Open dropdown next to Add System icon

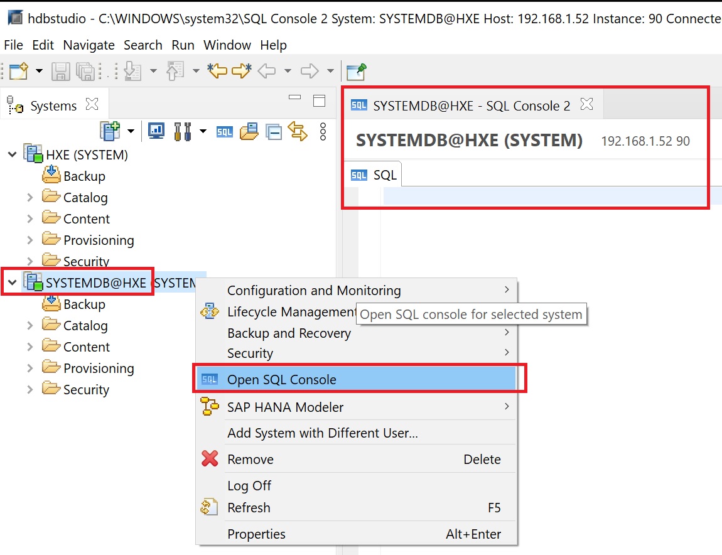click(131, 131)
